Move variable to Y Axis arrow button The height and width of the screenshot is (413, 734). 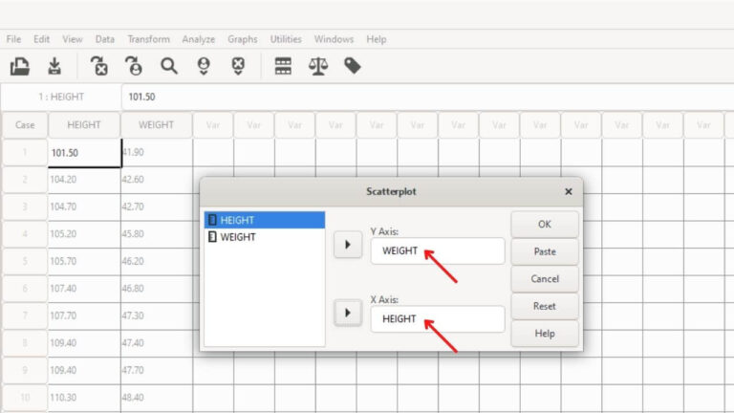coord(348,245)
